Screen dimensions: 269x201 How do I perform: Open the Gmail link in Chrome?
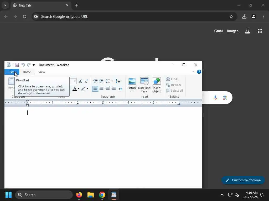coord(219,31)
